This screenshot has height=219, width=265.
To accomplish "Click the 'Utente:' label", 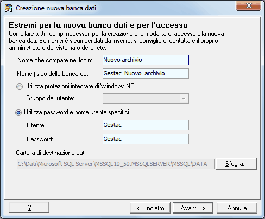I will [36, 125].
